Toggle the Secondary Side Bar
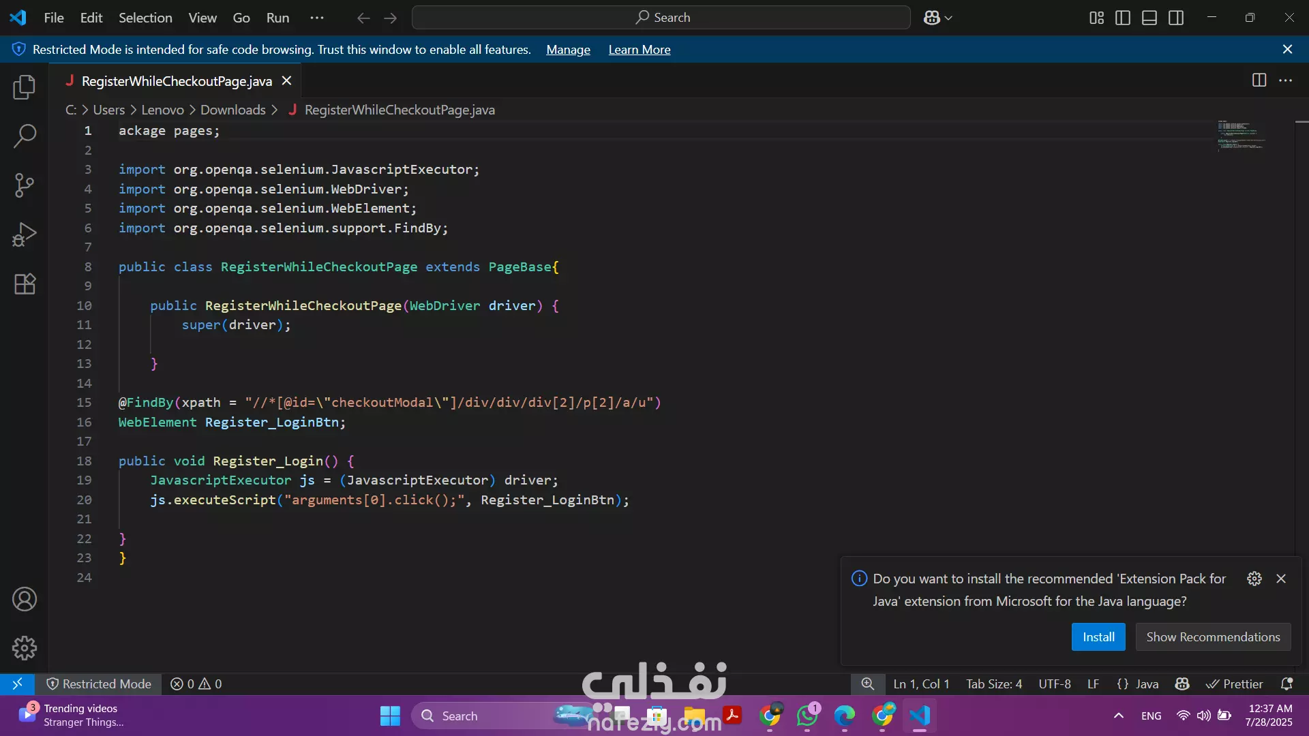Image resolution: width=1309 pixels, height=736 pixels. [x=1176, y=18]
